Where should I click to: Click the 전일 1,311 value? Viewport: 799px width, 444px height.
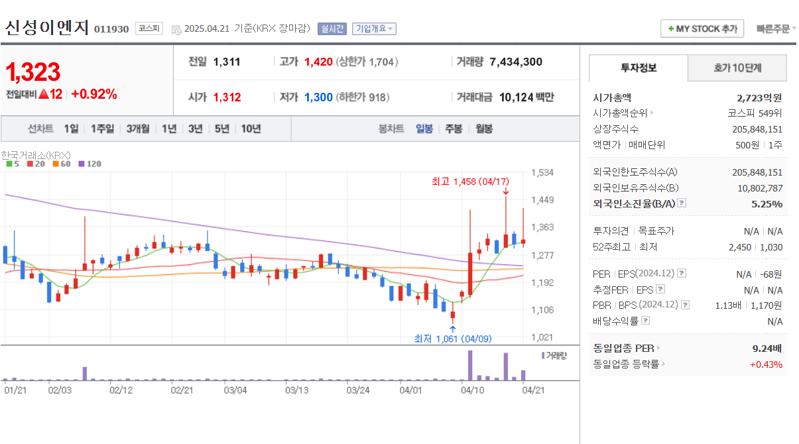tap(227, 62)
